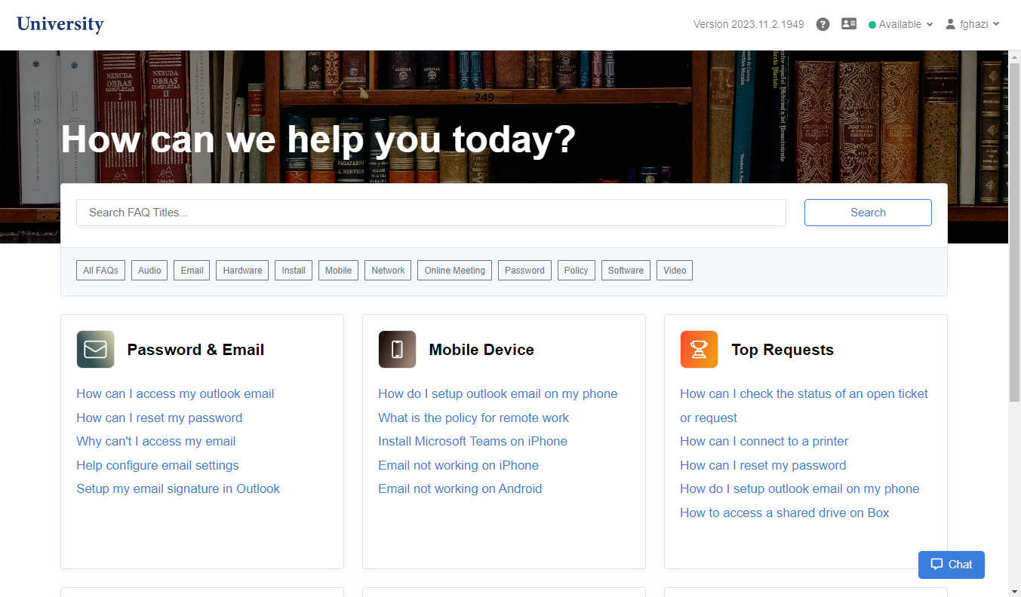Filter FAQs by Hardware tag

pyautogui.click(x=242, y=271)
